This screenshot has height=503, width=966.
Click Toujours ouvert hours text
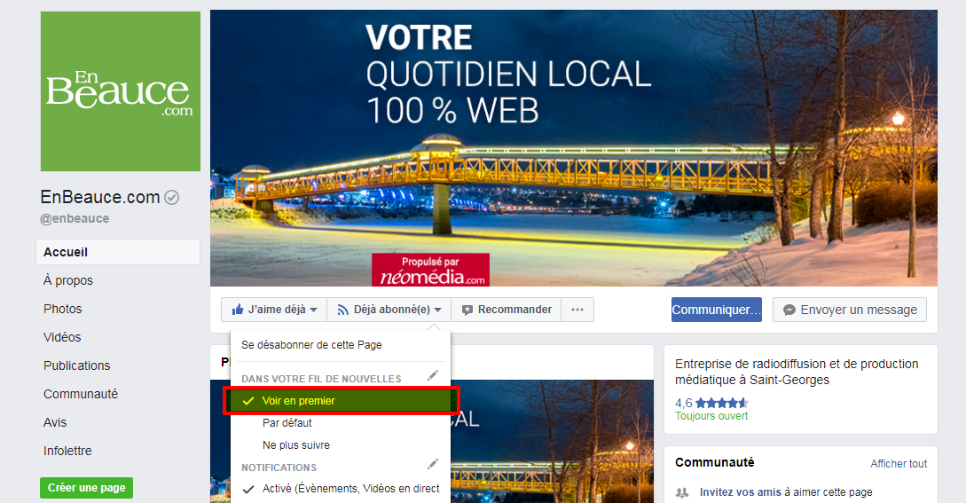pos(711,416)
